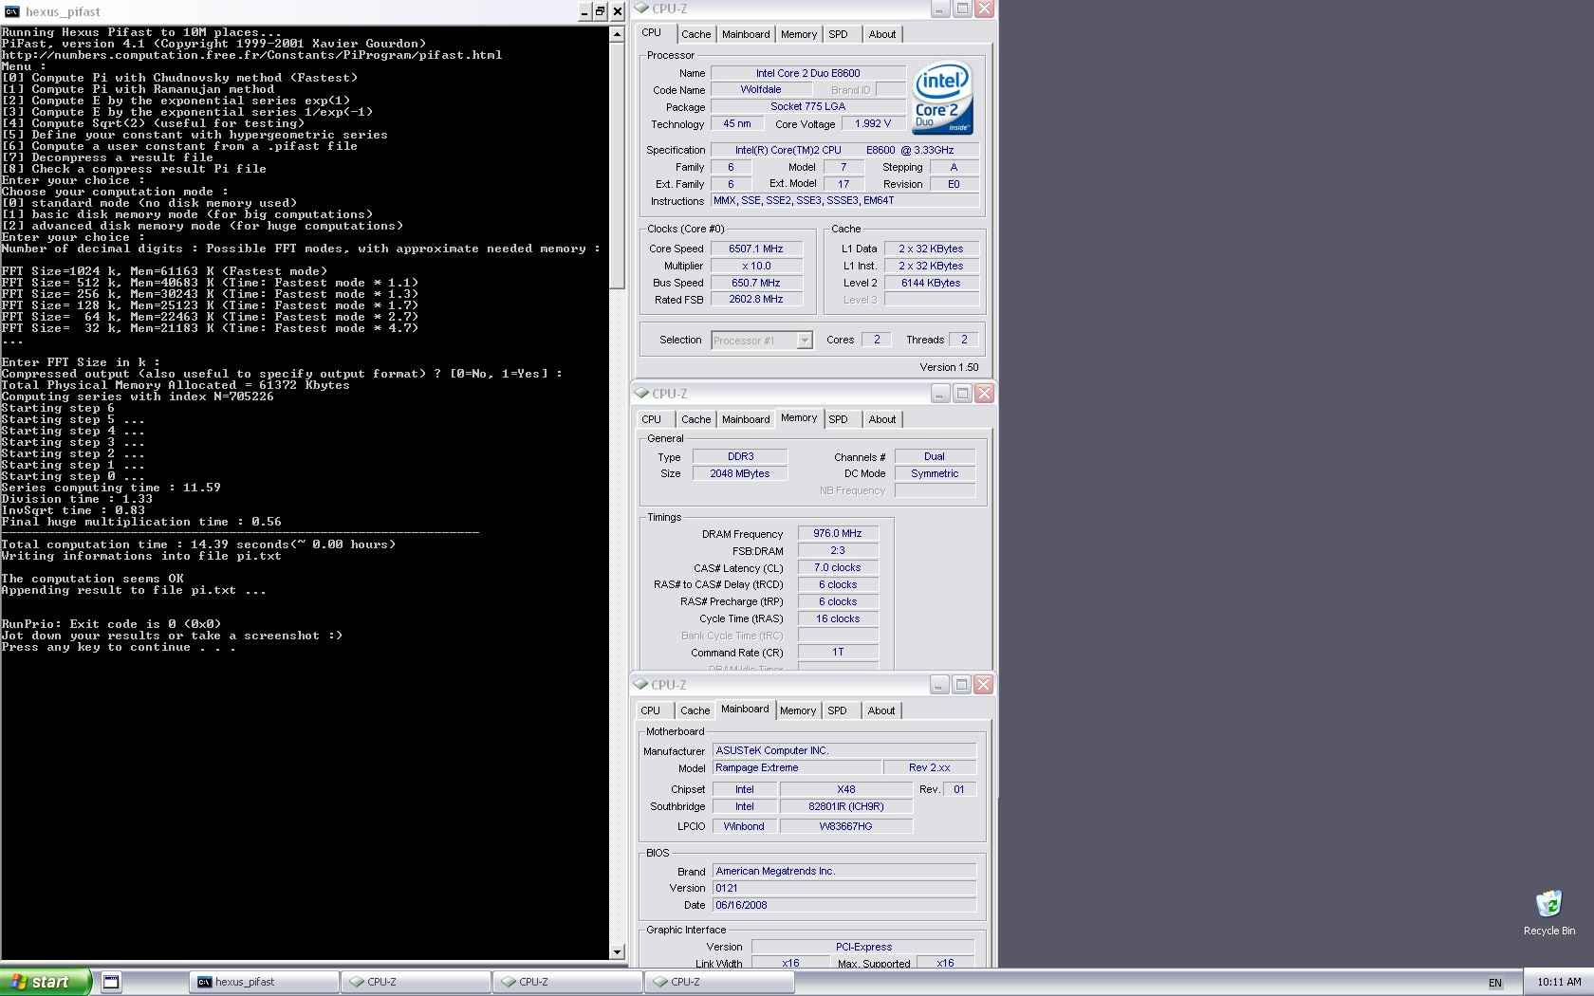Click the EN language indicator in tray

[x=1495, y=983]
